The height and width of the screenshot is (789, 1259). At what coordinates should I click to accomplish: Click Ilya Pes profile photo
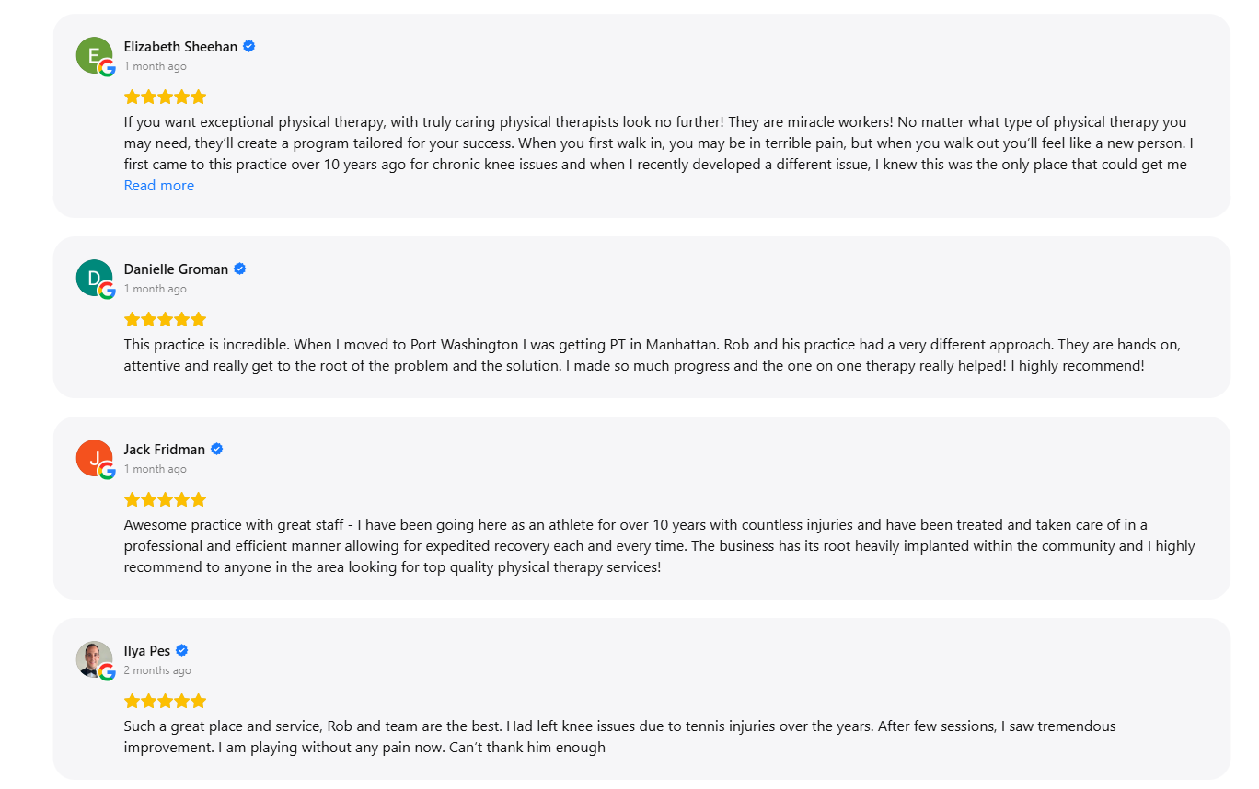coord(94,659)
